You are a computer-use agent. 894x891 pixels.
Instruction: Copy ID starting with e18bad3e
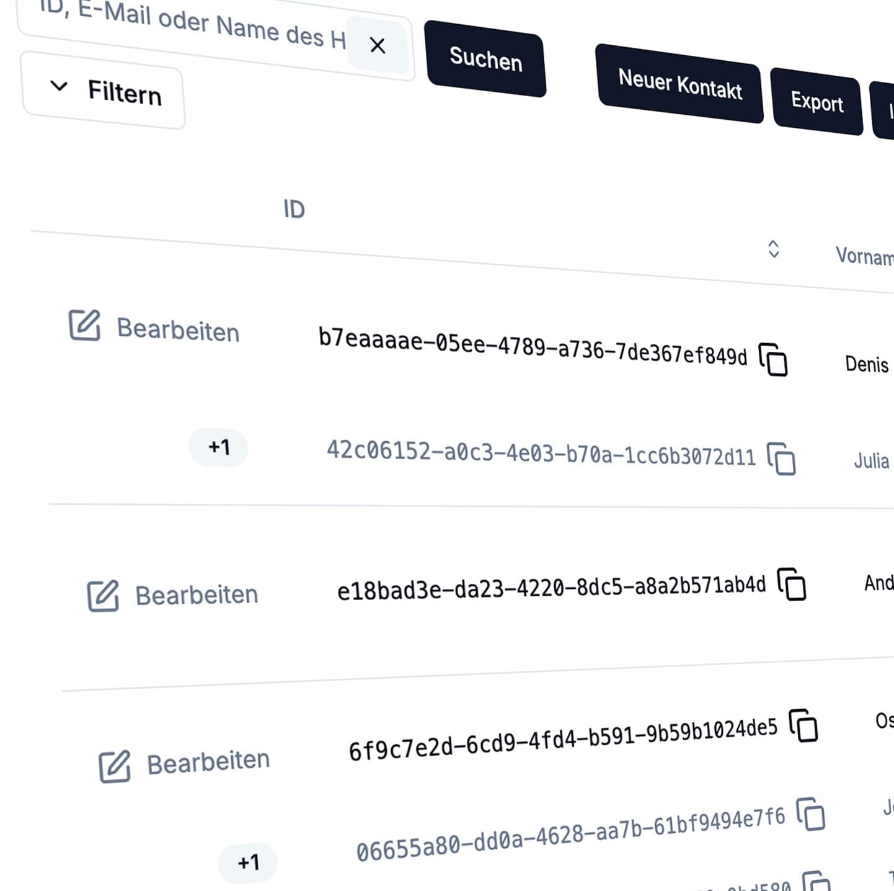pyautogui.click(x=792, y=584)
